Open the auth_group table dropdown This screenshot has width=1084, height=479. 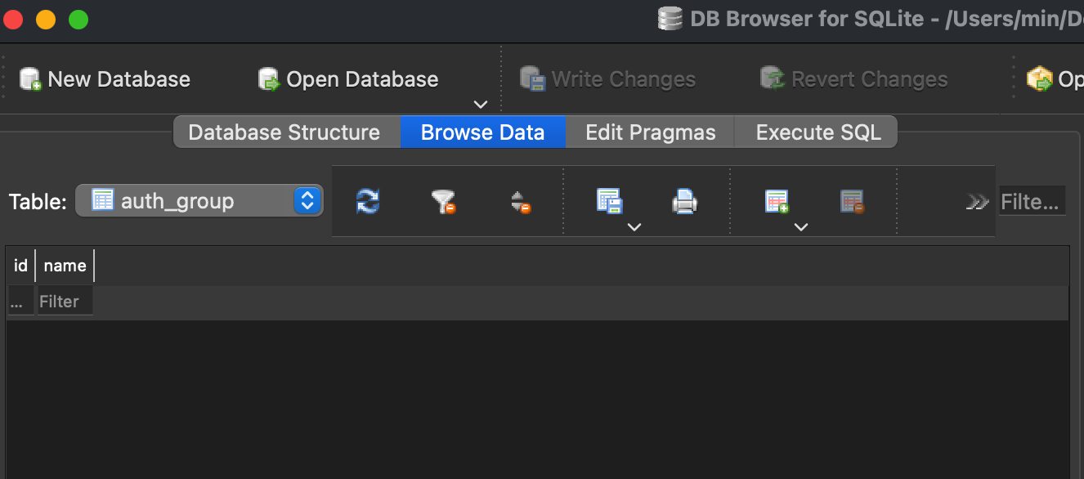199,201
